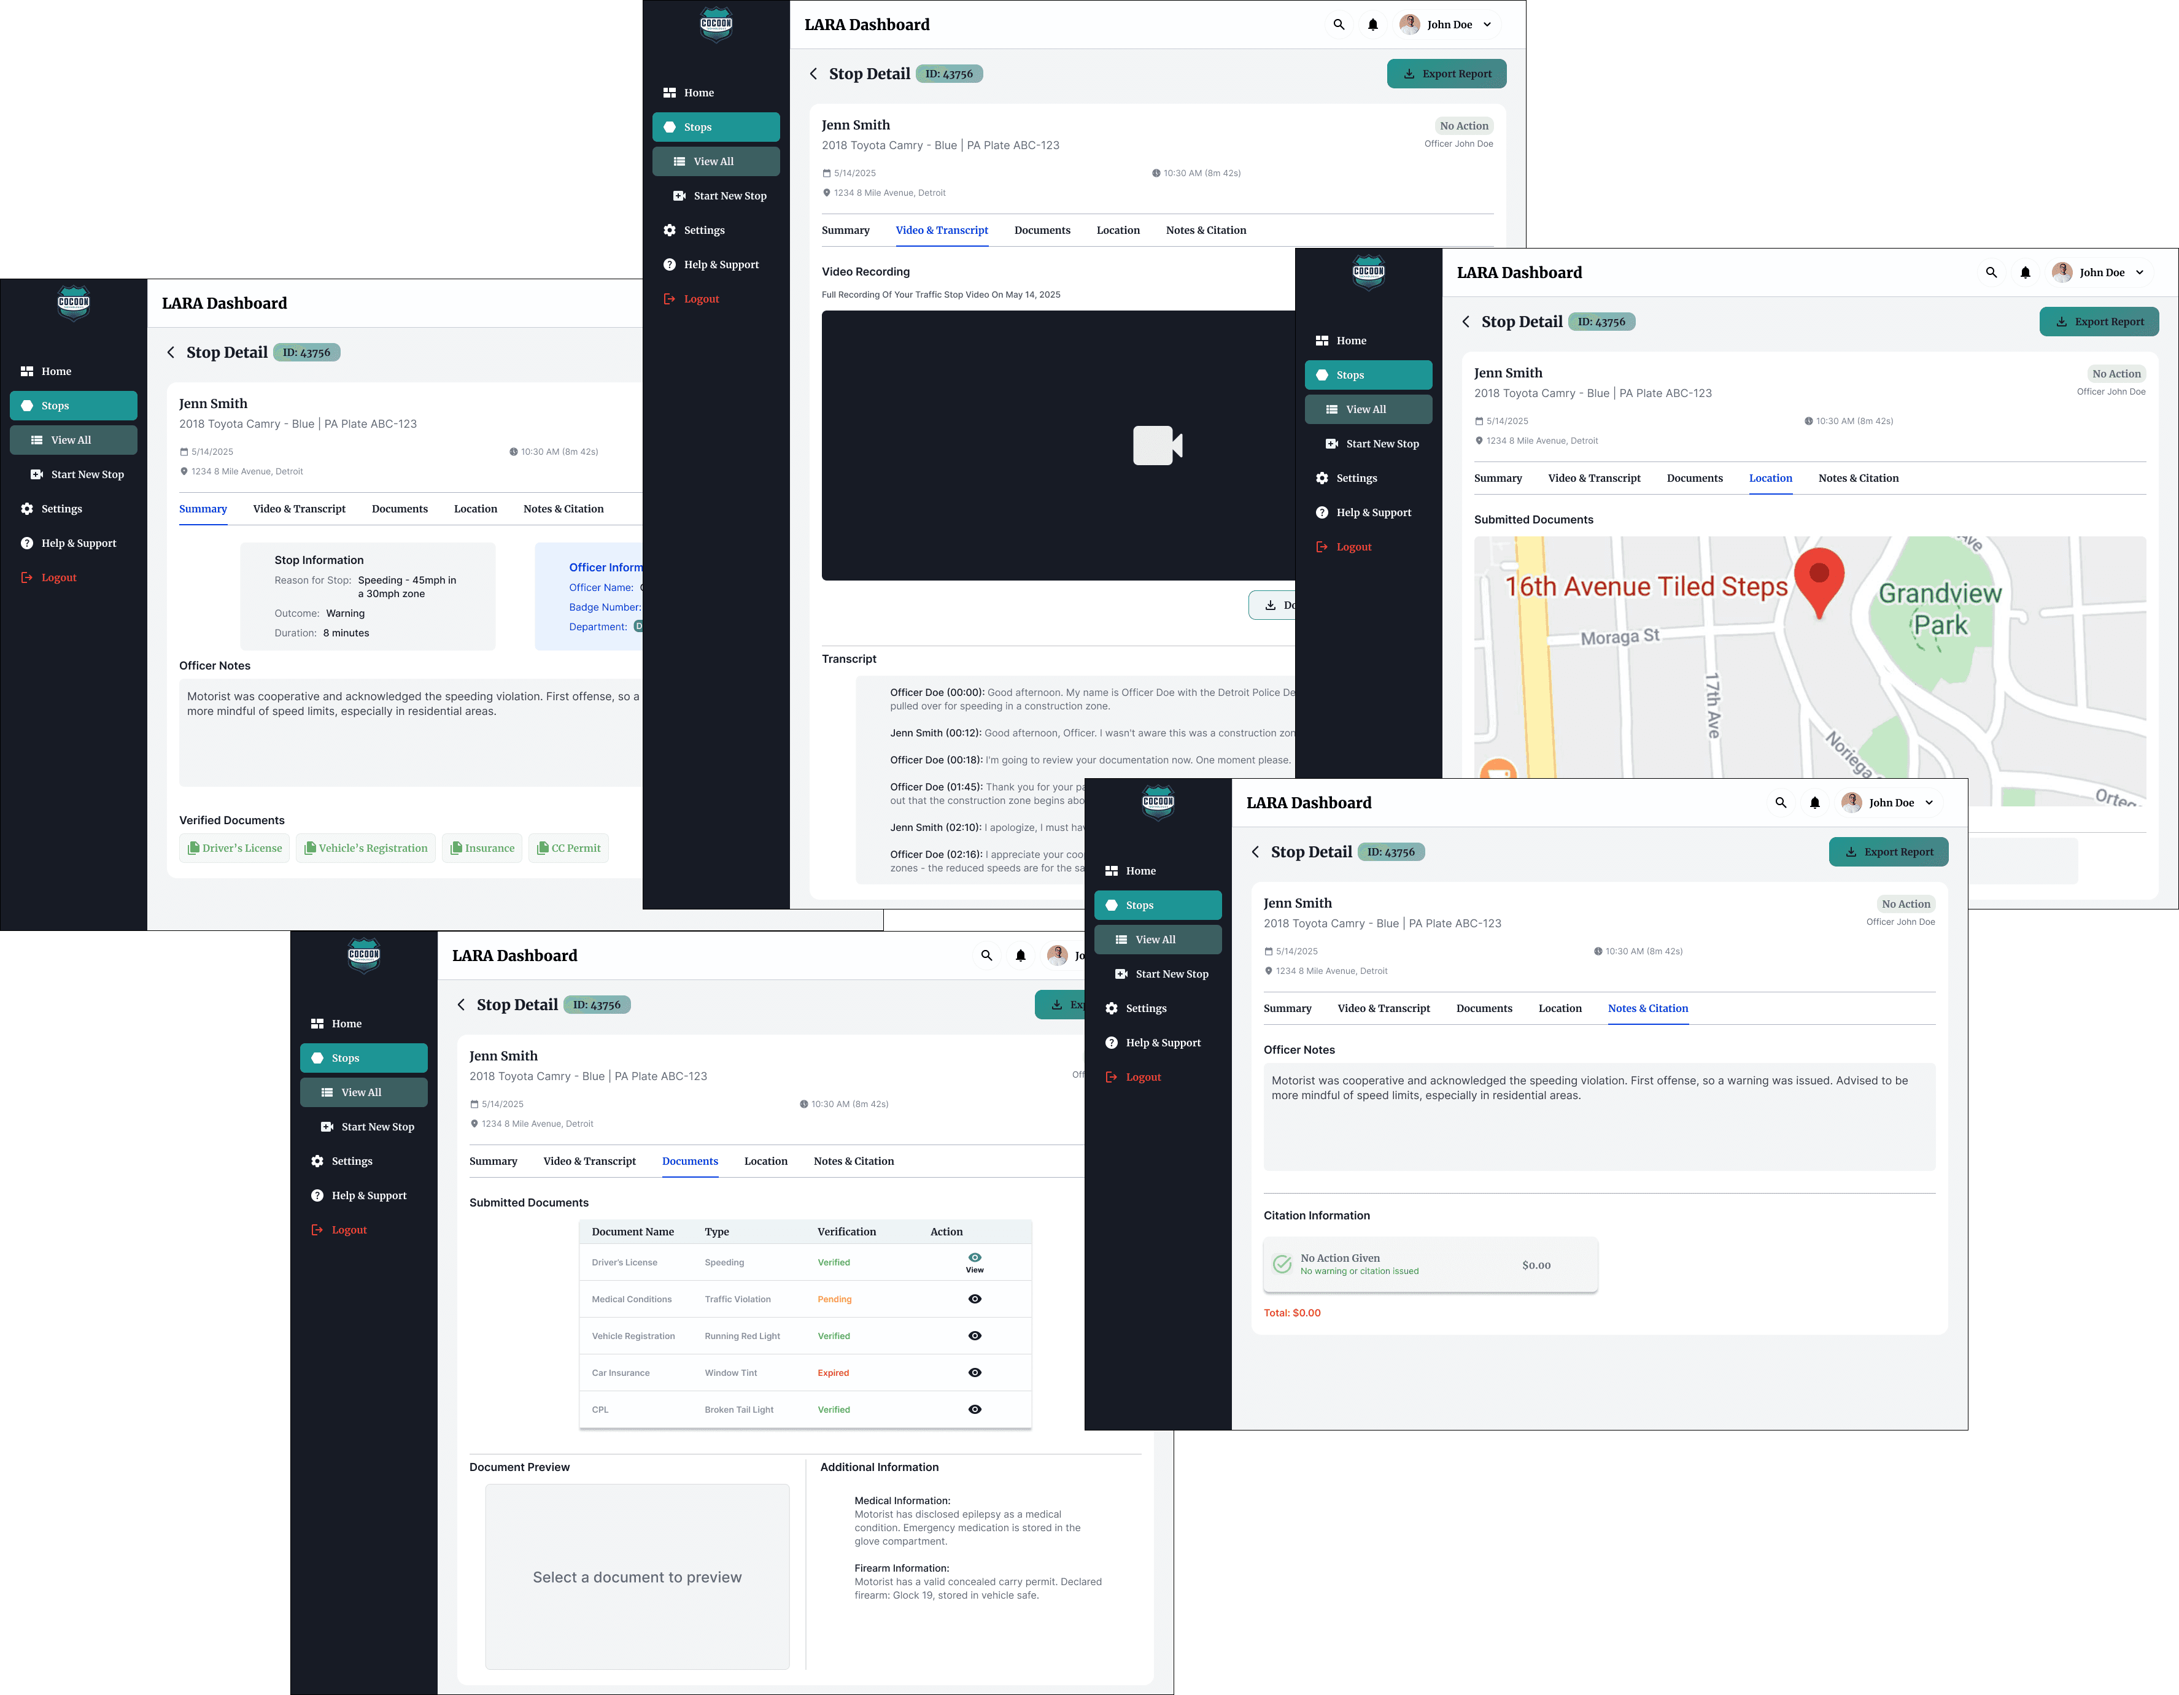Click the bell icon in the Location tab window
The height and width of the screenshot is (1695, 2179).
tap(2024, 272)
